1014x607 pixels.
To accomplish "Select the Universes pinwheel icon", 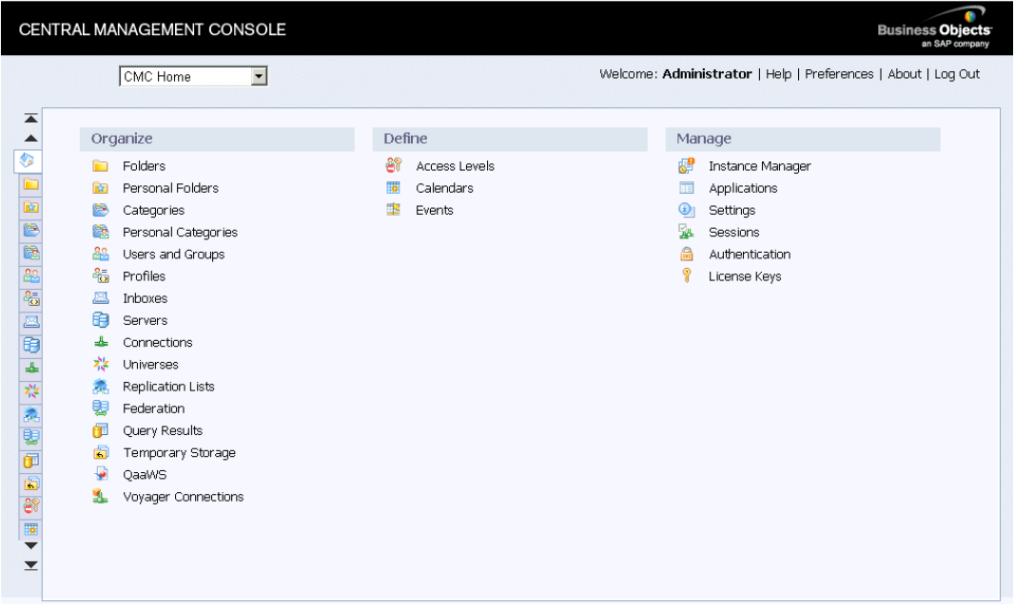I will (100, 364).
